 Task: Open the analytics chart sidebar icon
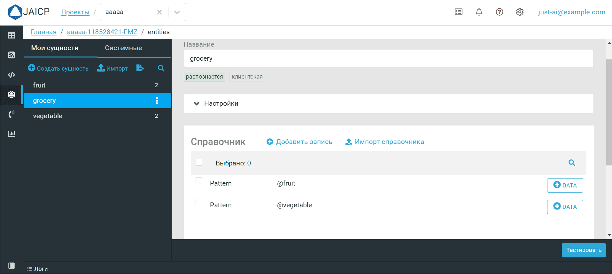(12, 134)
